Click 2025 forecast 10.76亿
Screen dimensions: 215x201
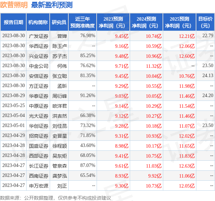click(x=187, y=76)
